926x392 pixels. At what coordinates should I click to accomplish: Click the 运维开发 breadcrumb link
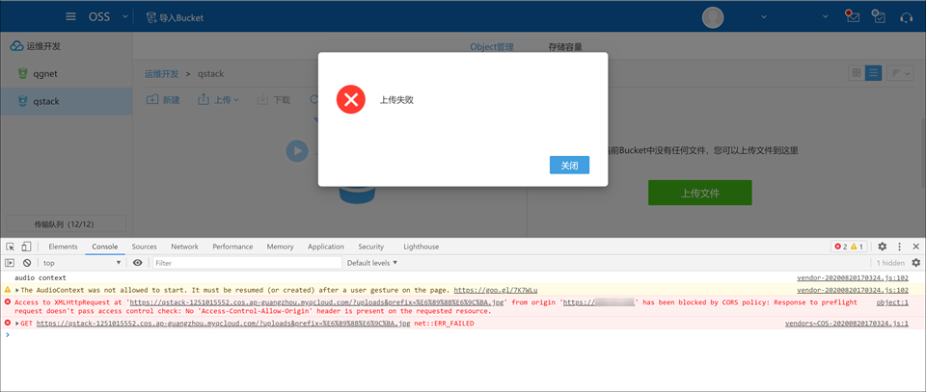[162, 74]
